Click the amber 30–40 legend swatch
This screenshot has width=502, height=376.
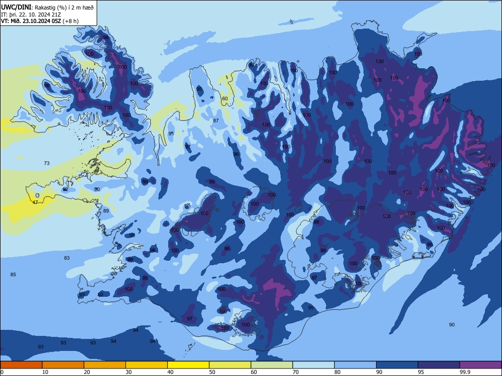147,365
